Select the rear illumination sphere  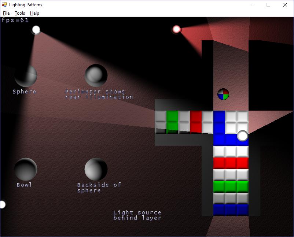96,75
